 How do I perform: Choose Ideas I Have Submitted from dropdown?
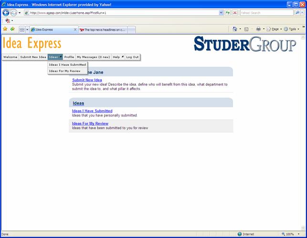(x=67, y=64)
